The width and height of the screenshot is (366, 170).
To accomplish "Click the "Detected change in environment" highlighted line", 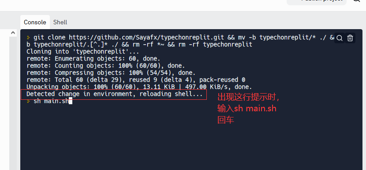I will pyautogui.click(x=114, y=94).
